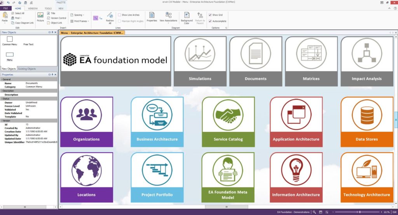Screen dimensions: 398x215
Task: Toggle the Autocomplete checkbox
Action: 210,21
